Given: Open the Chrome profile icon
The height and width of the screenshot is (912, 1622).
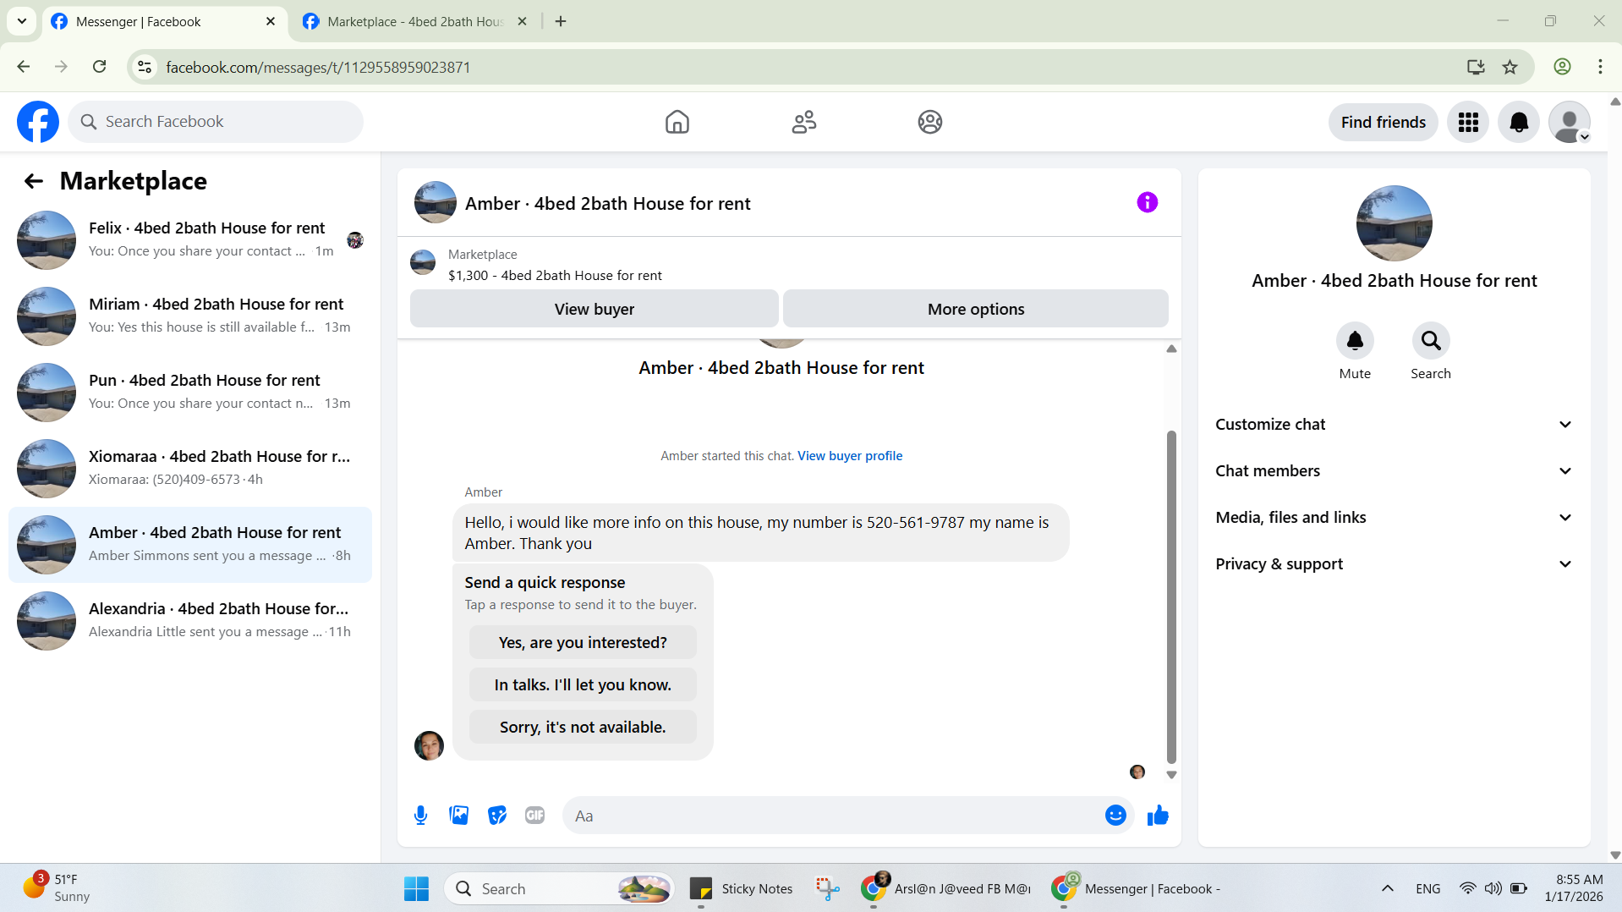Looking at the screenshot, I should [1562, 67].
